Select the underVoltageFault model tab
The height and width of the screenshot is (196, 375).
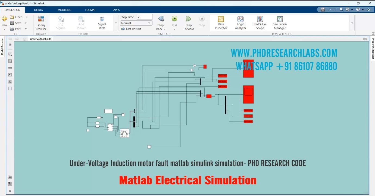coord(40,39)
